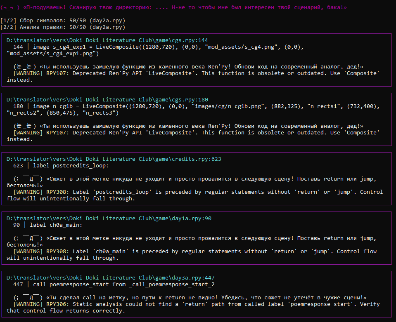Image resolution: width=396 pixels, height=322 pixels.
Task: Open the cgs.rpy:180 file path link
Action: tap(107, 100)
